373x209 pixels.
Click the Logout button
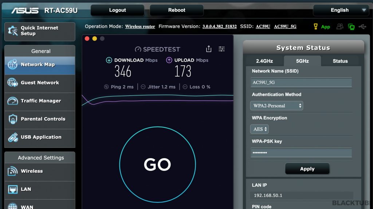[118, 10]
